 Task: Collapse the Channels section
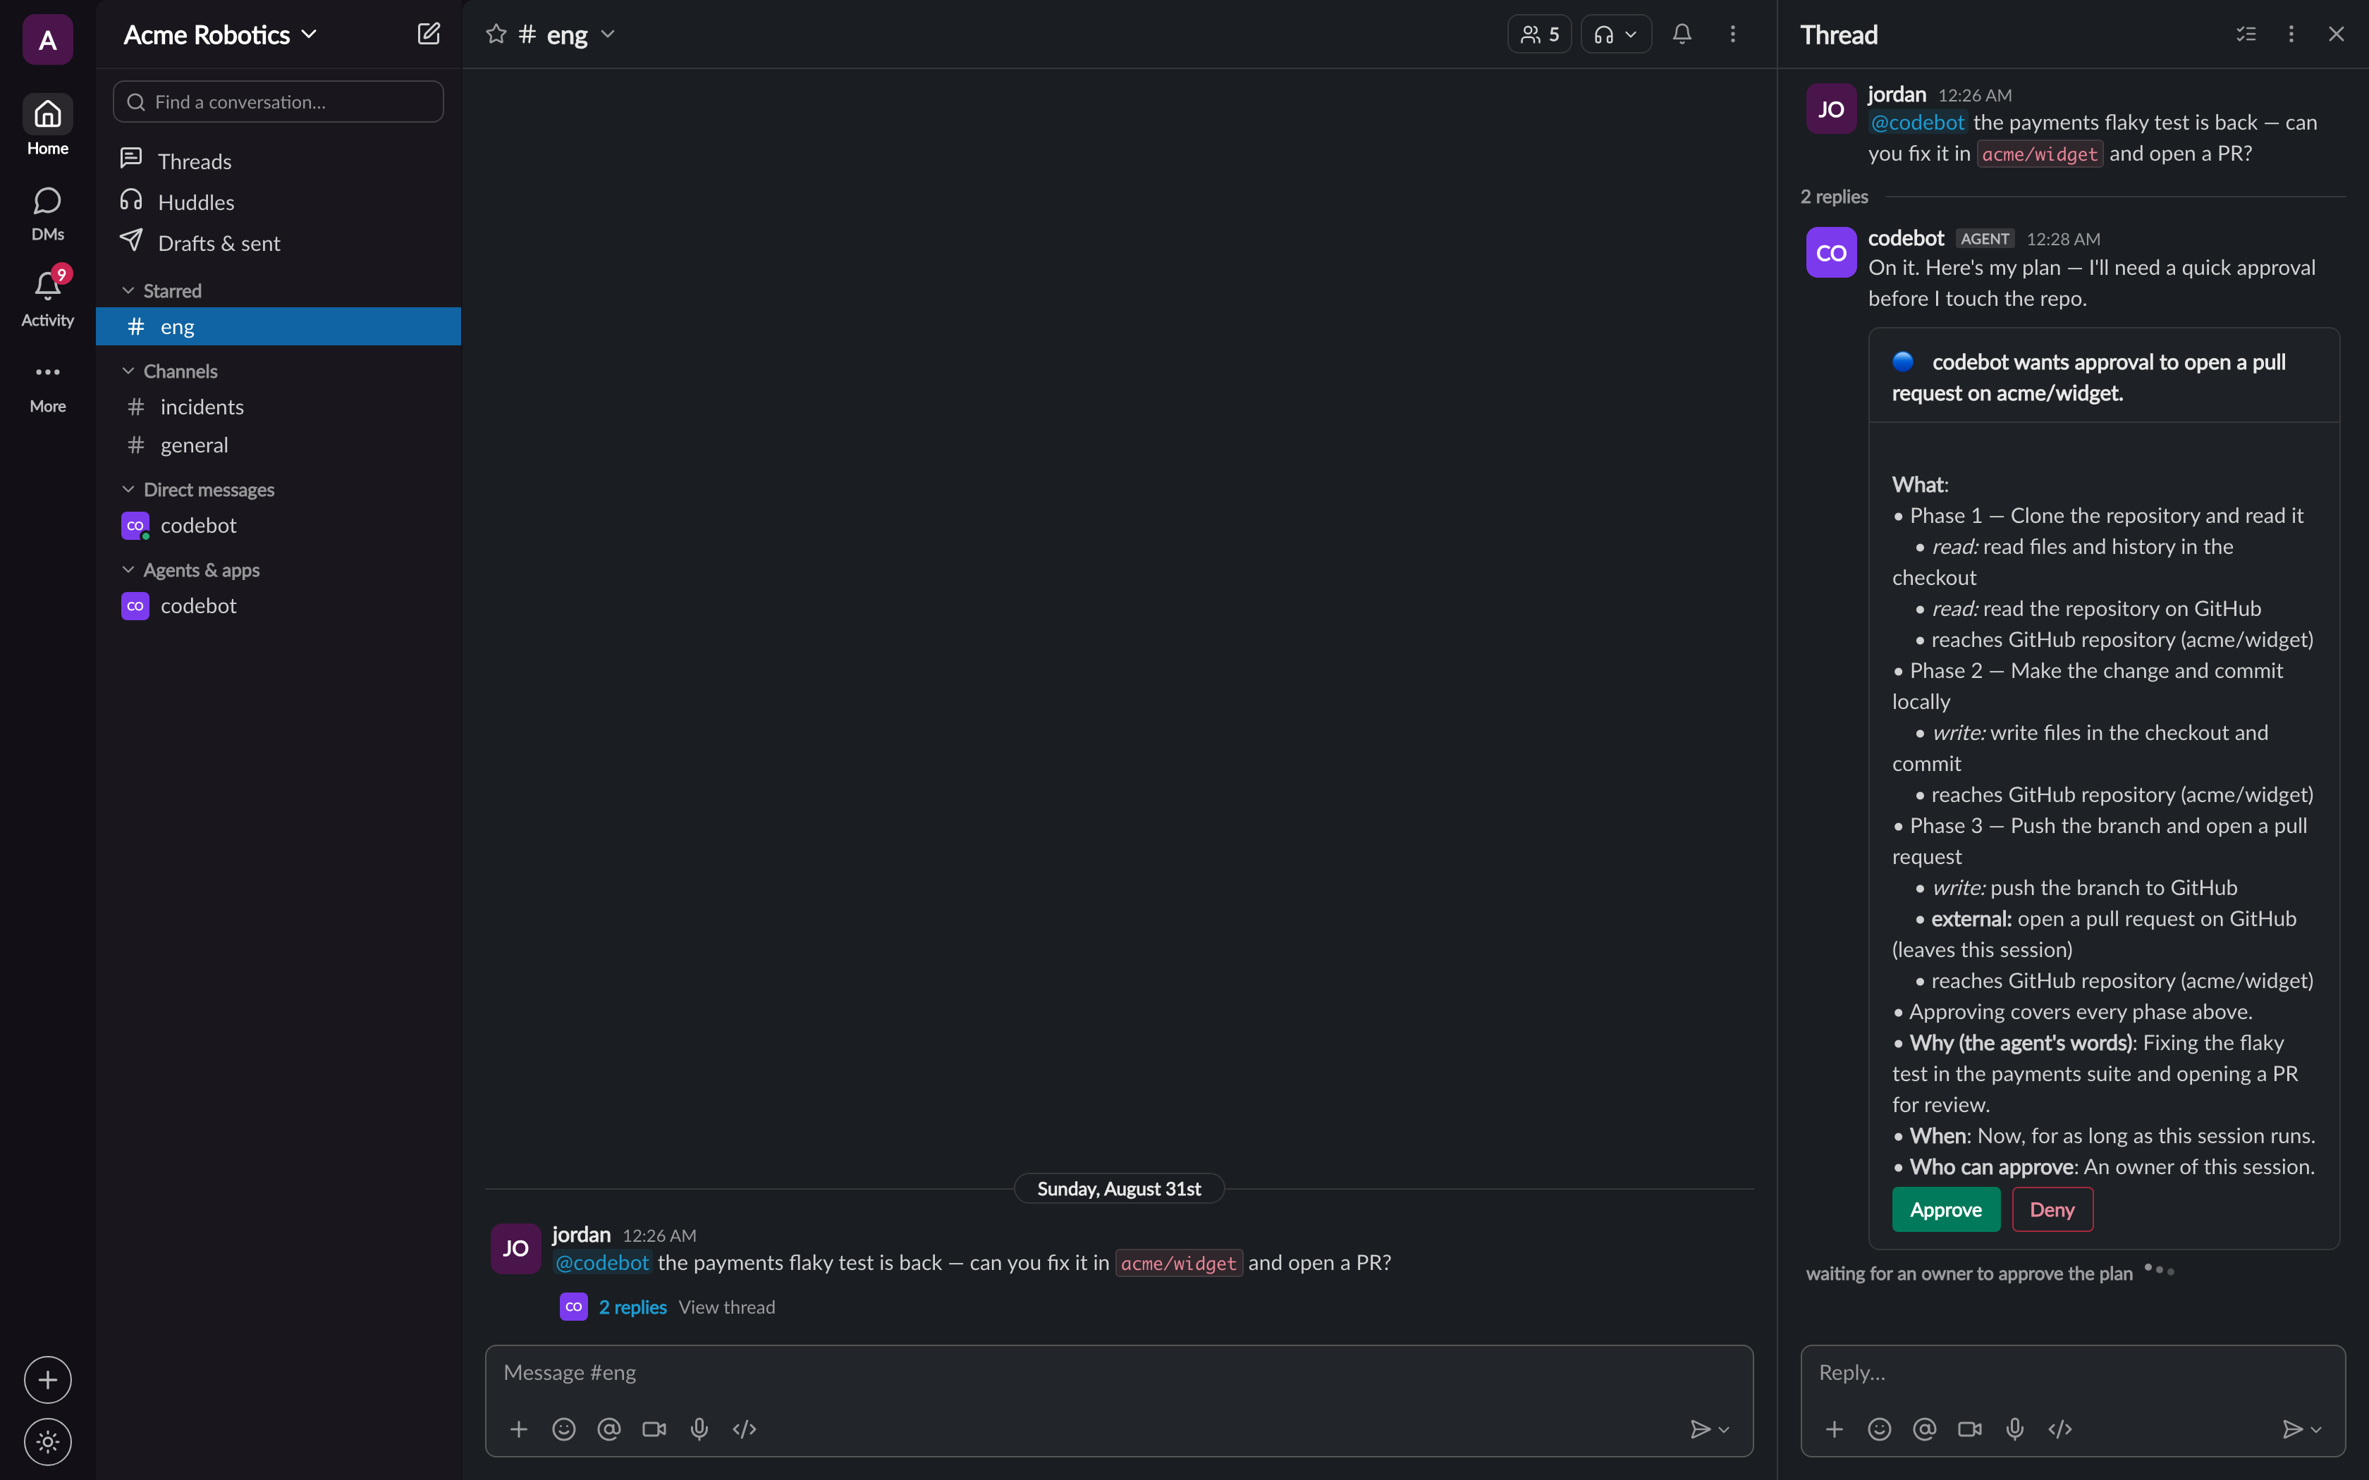click(x=169, y=371)
